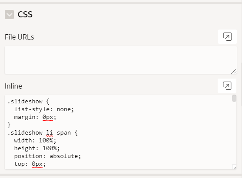Click the closing brace line of .slideshow

(x=9, y=125)
